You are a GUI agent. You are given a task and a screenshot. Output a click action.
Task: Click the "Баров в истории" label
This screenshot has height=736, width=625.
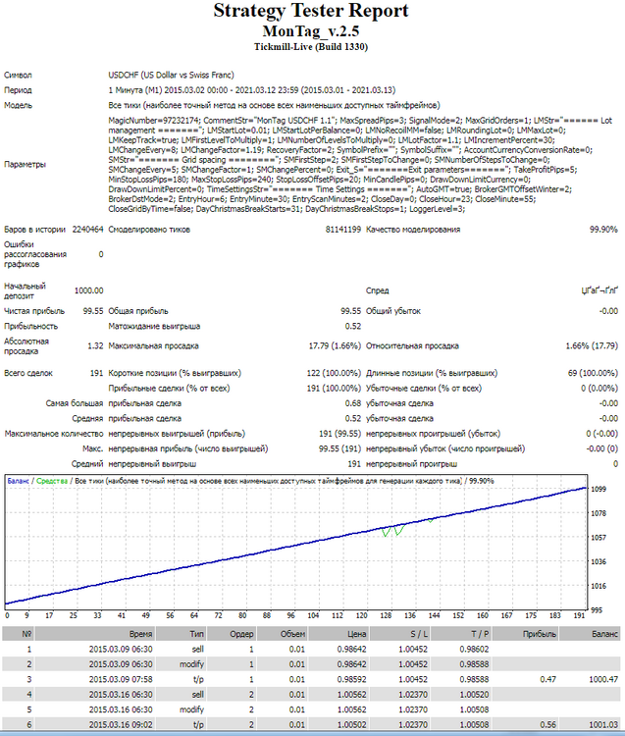(x=34, y=230)
